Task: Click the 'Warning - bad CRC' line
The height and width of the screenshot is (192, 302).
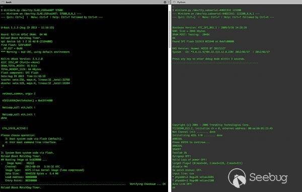Action: (35, 52)
